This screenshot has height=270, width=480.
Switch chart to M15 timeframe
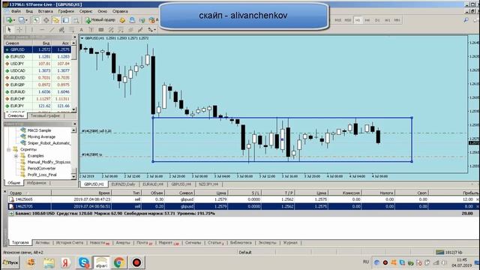tap(338, 20)
